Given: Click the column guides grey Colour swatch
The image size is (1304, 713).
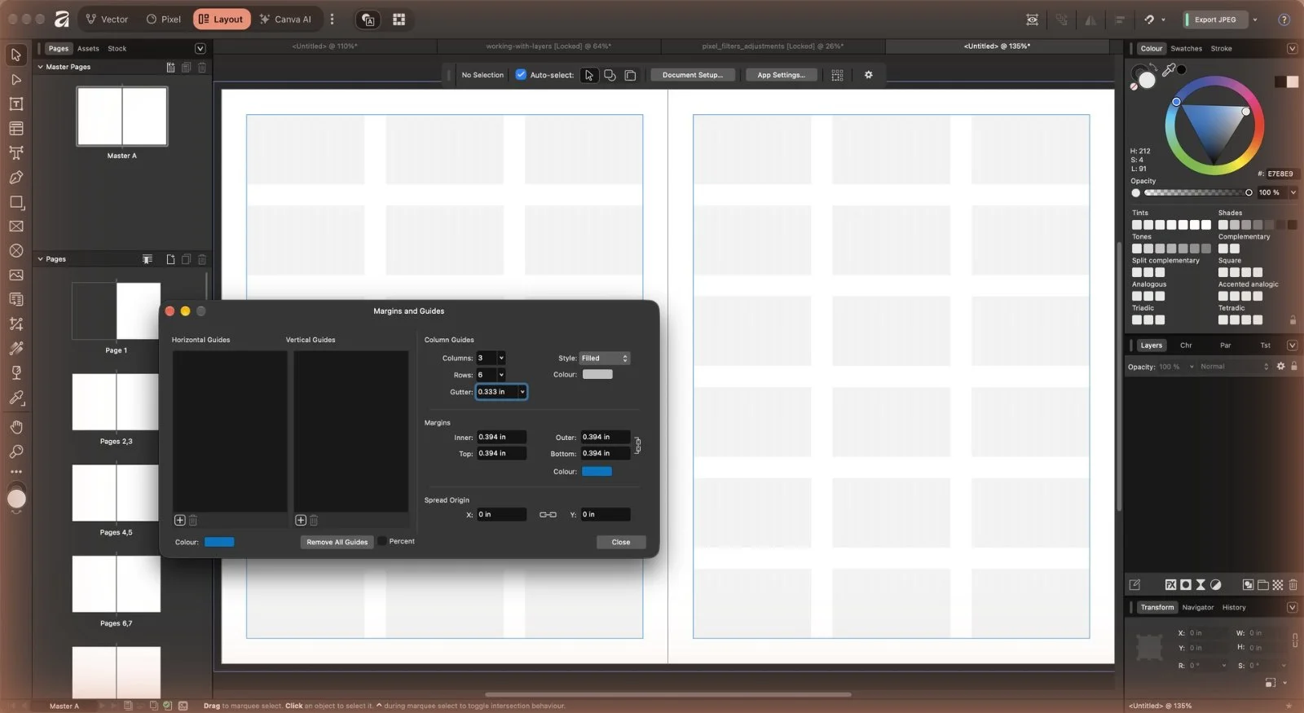Looking at the screenshot, I should coord(597,374).
